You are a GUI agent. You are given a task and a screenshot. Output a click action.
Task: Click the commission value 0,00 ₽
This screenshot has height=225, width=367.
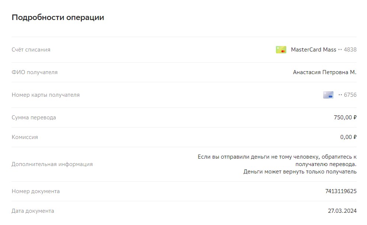[x=348, y=137]
